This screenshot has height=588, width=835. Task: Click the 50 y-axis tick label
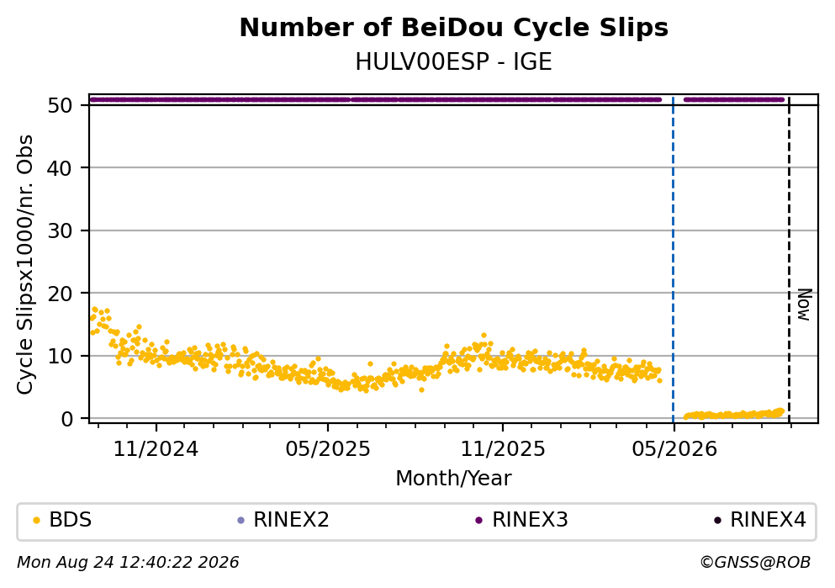(x=61, y=105)
